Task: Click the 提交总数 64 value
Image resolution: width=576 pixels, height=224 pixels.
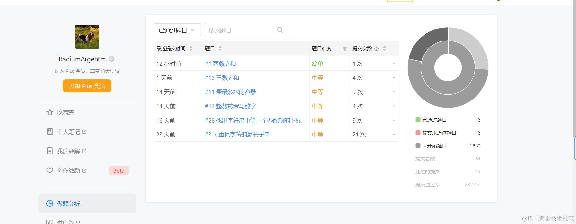Action: tap(478, 159)
